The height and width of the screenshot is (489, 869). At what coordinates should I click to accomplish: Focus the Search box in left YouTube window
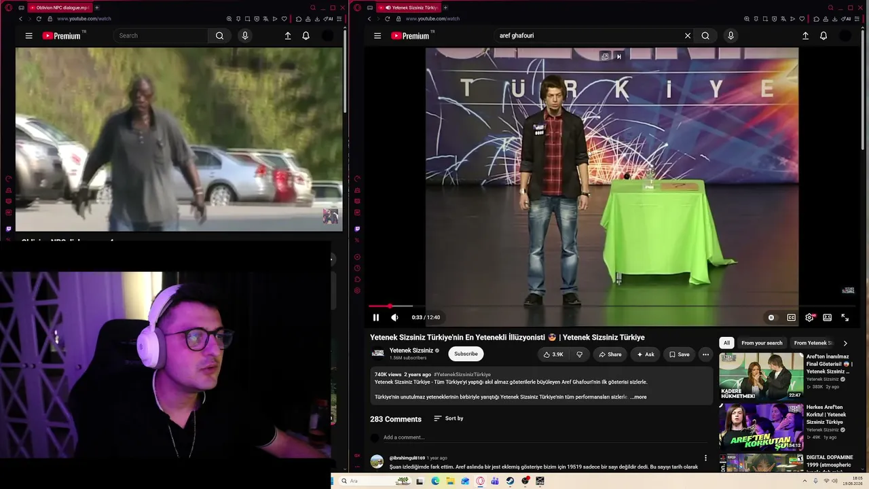coord(161,36)
